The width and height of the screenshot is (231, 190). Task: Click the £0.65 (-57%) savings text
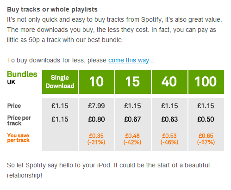click(206, 139)
